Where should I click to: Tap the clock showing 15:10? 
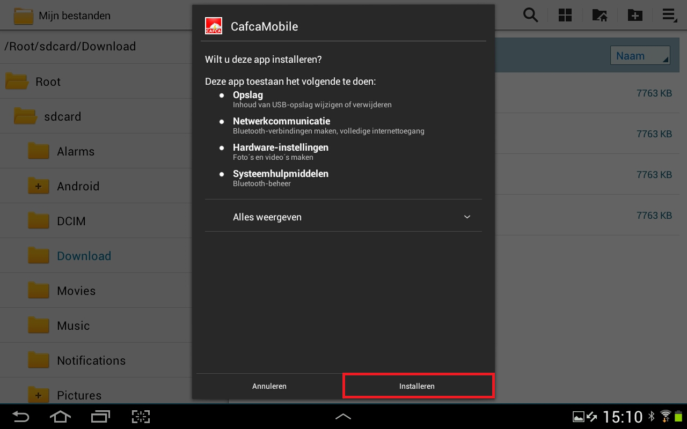(623, 417)
